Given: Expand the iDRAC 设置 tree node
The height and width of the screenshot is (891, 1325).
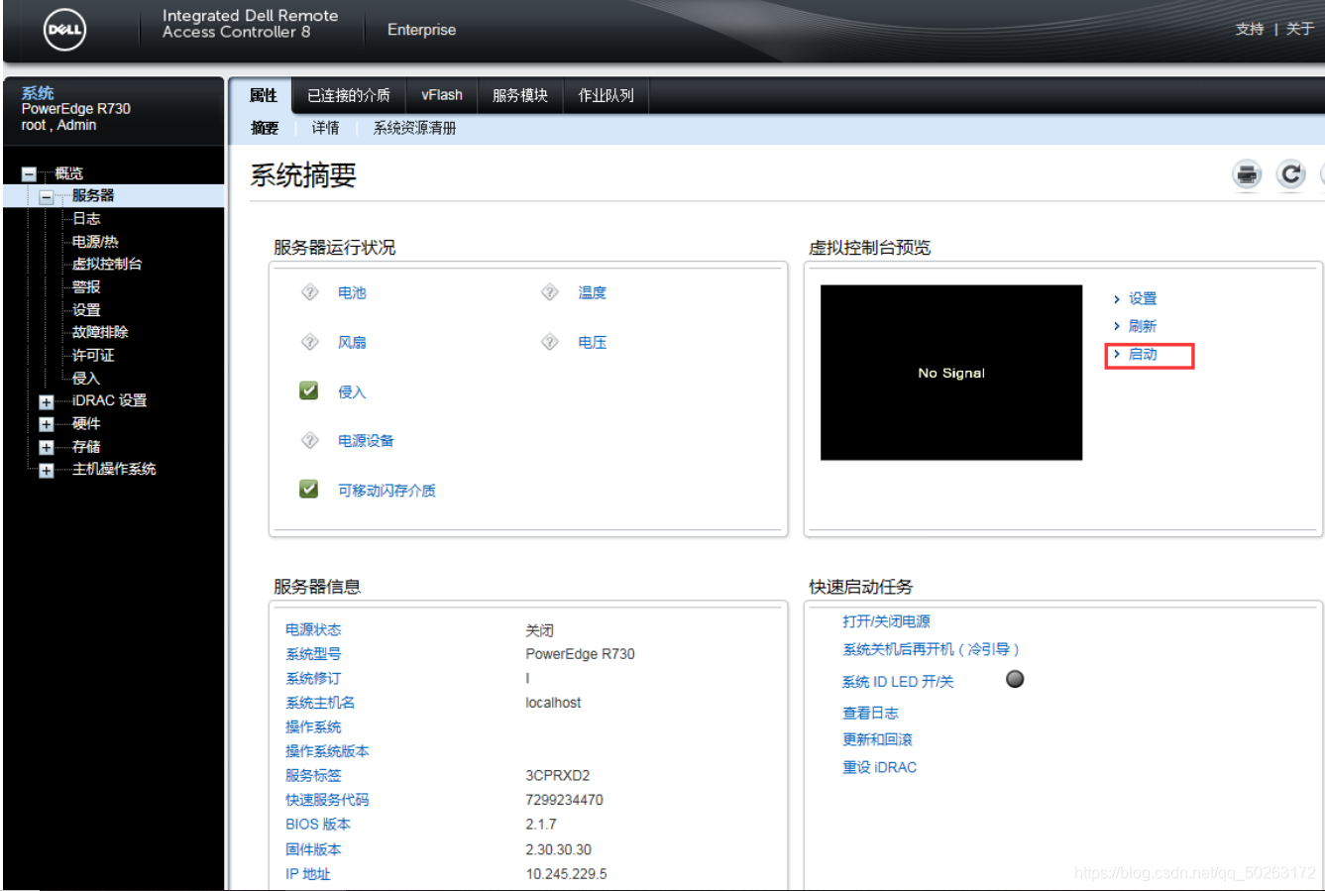Looking at the screenshot, I should click(46, 402).
